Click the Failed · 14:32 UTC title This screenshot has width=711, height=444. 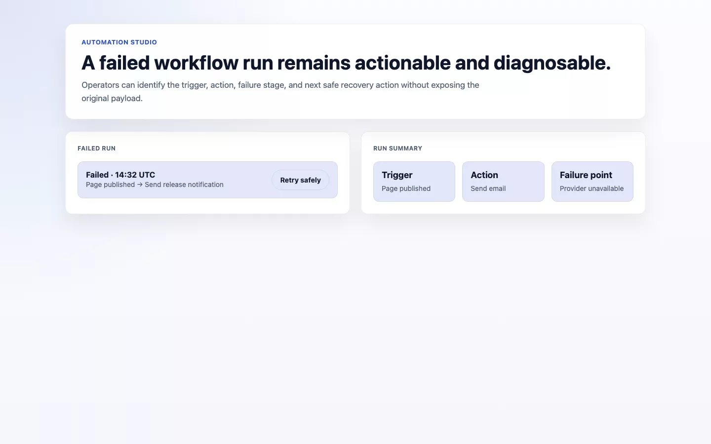point(120,175)
